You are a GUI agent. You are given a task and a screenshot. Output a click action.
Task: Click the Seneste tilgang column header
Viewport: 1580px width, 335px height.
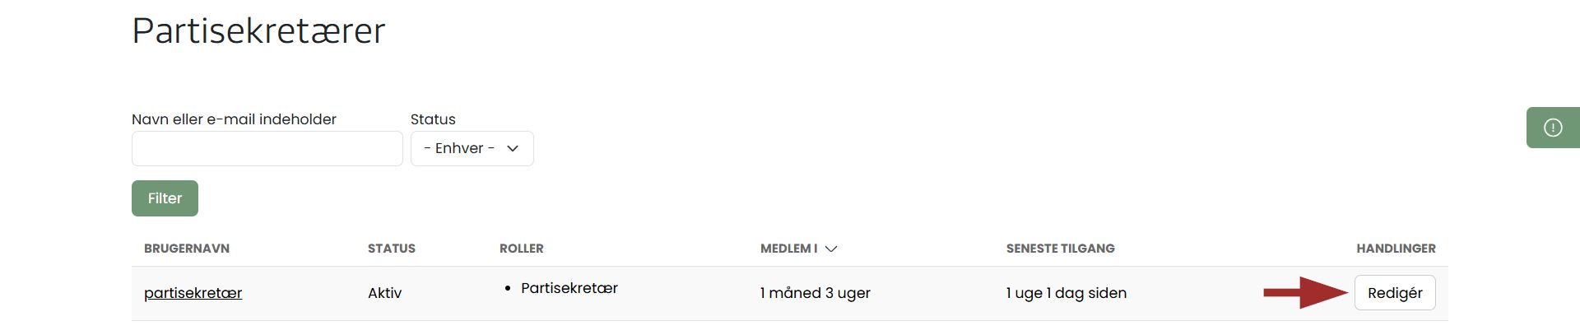1060,249
